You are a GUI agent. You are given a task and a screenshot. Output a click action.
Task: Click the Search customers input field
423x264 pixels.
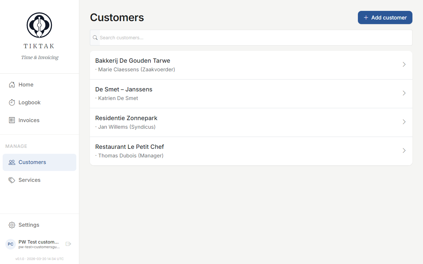pos(231,38)
